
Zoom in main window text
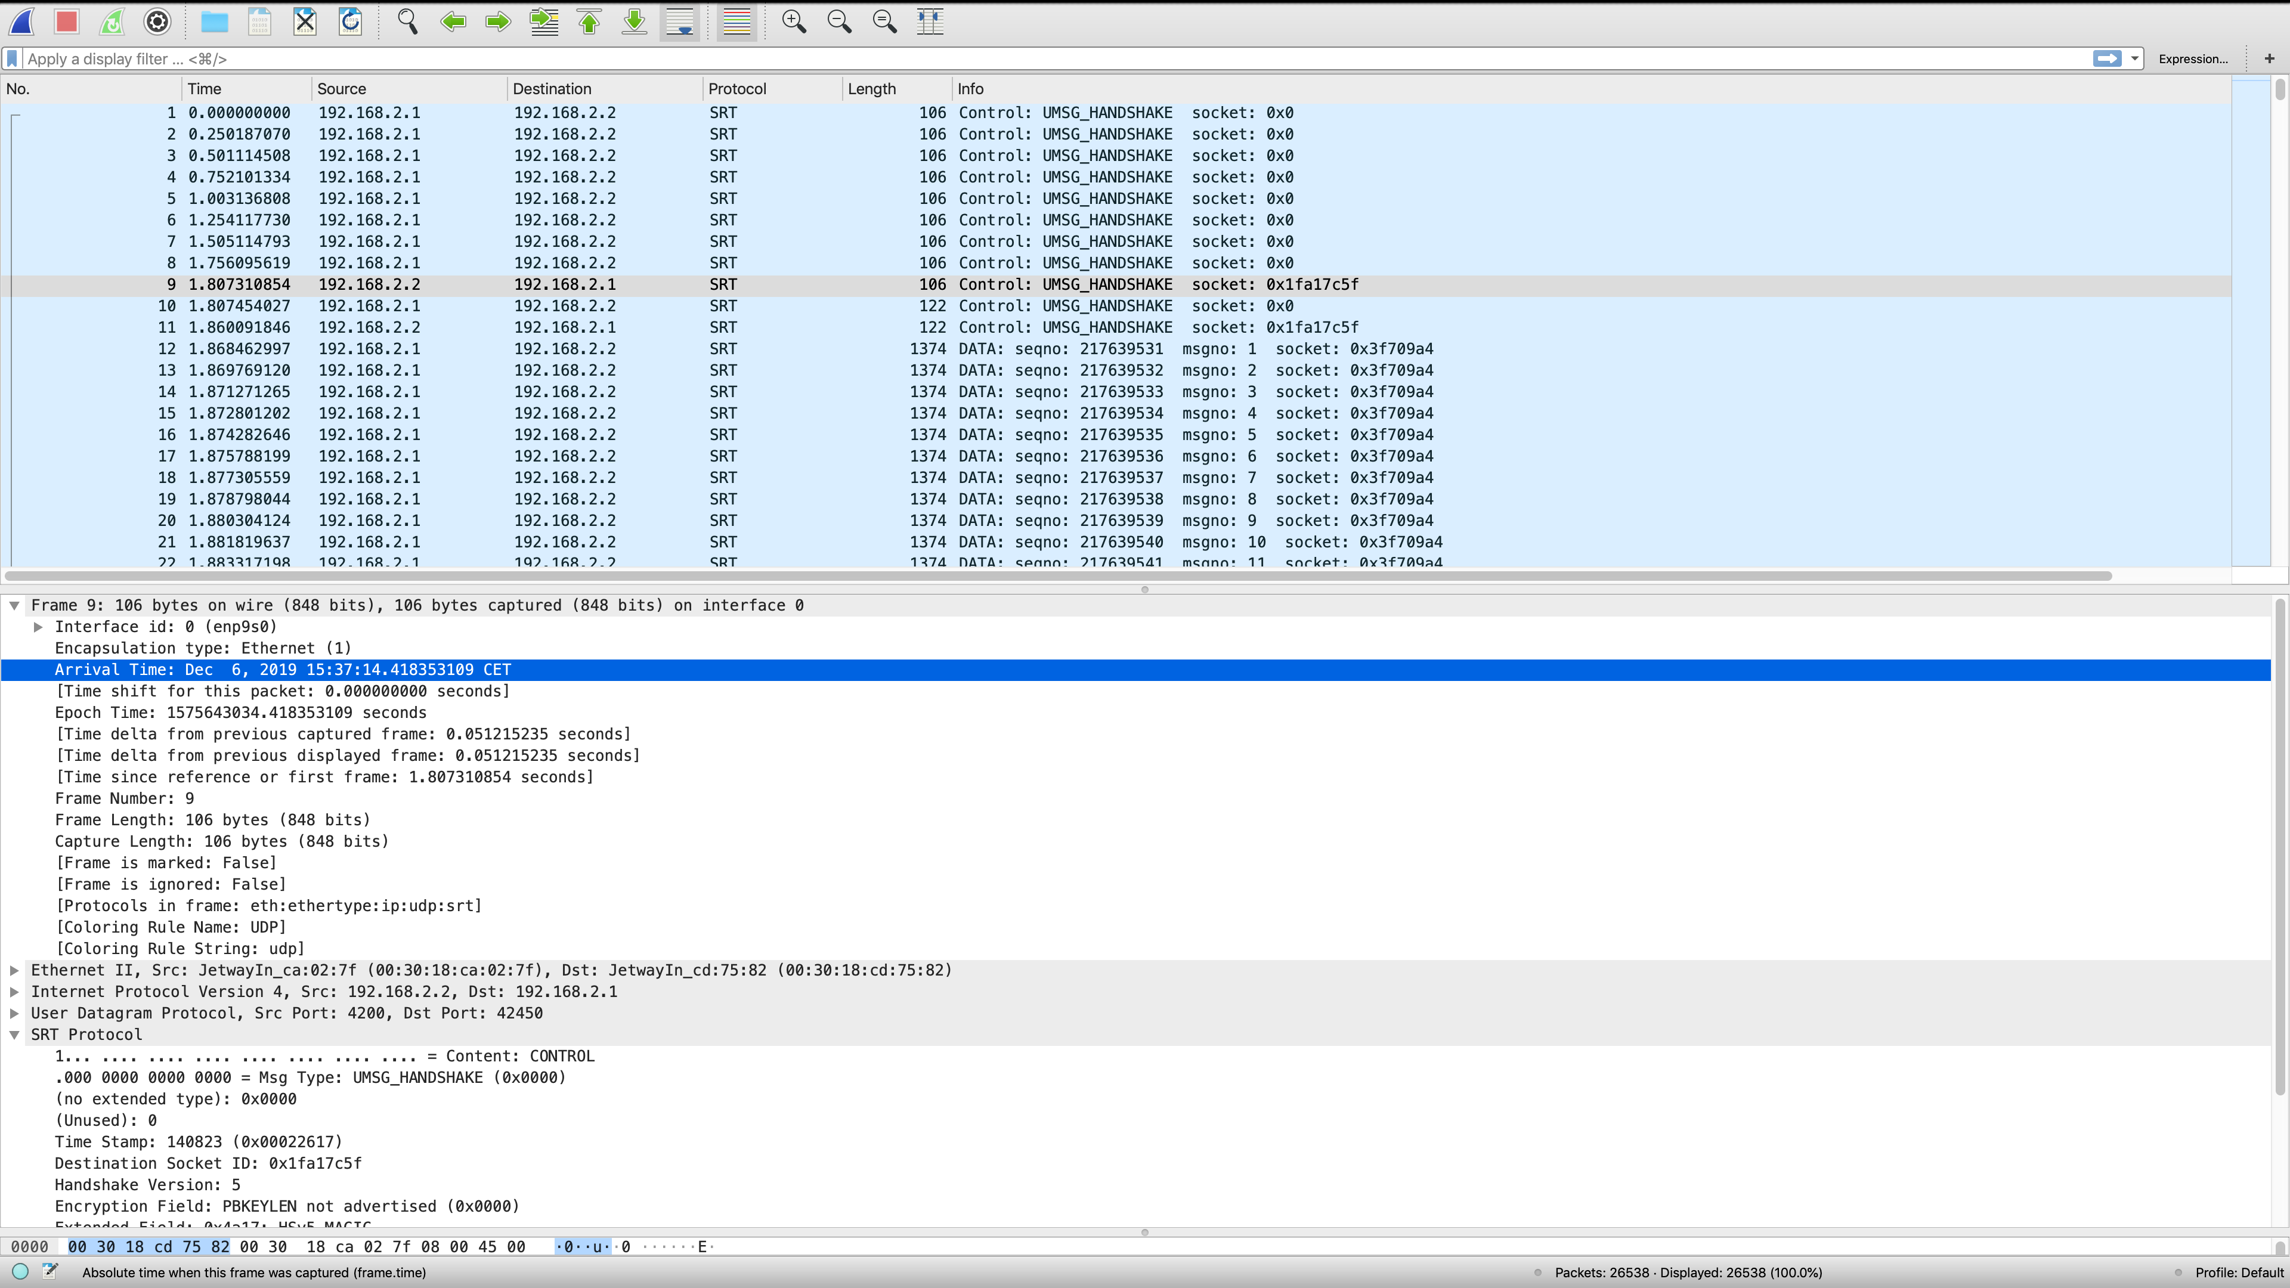(794, 21)
